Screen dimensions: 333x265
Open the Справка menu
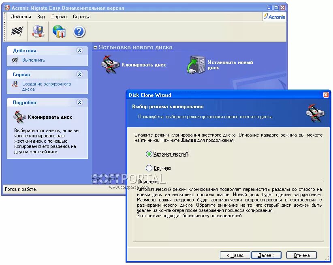[x=82, y=17]
